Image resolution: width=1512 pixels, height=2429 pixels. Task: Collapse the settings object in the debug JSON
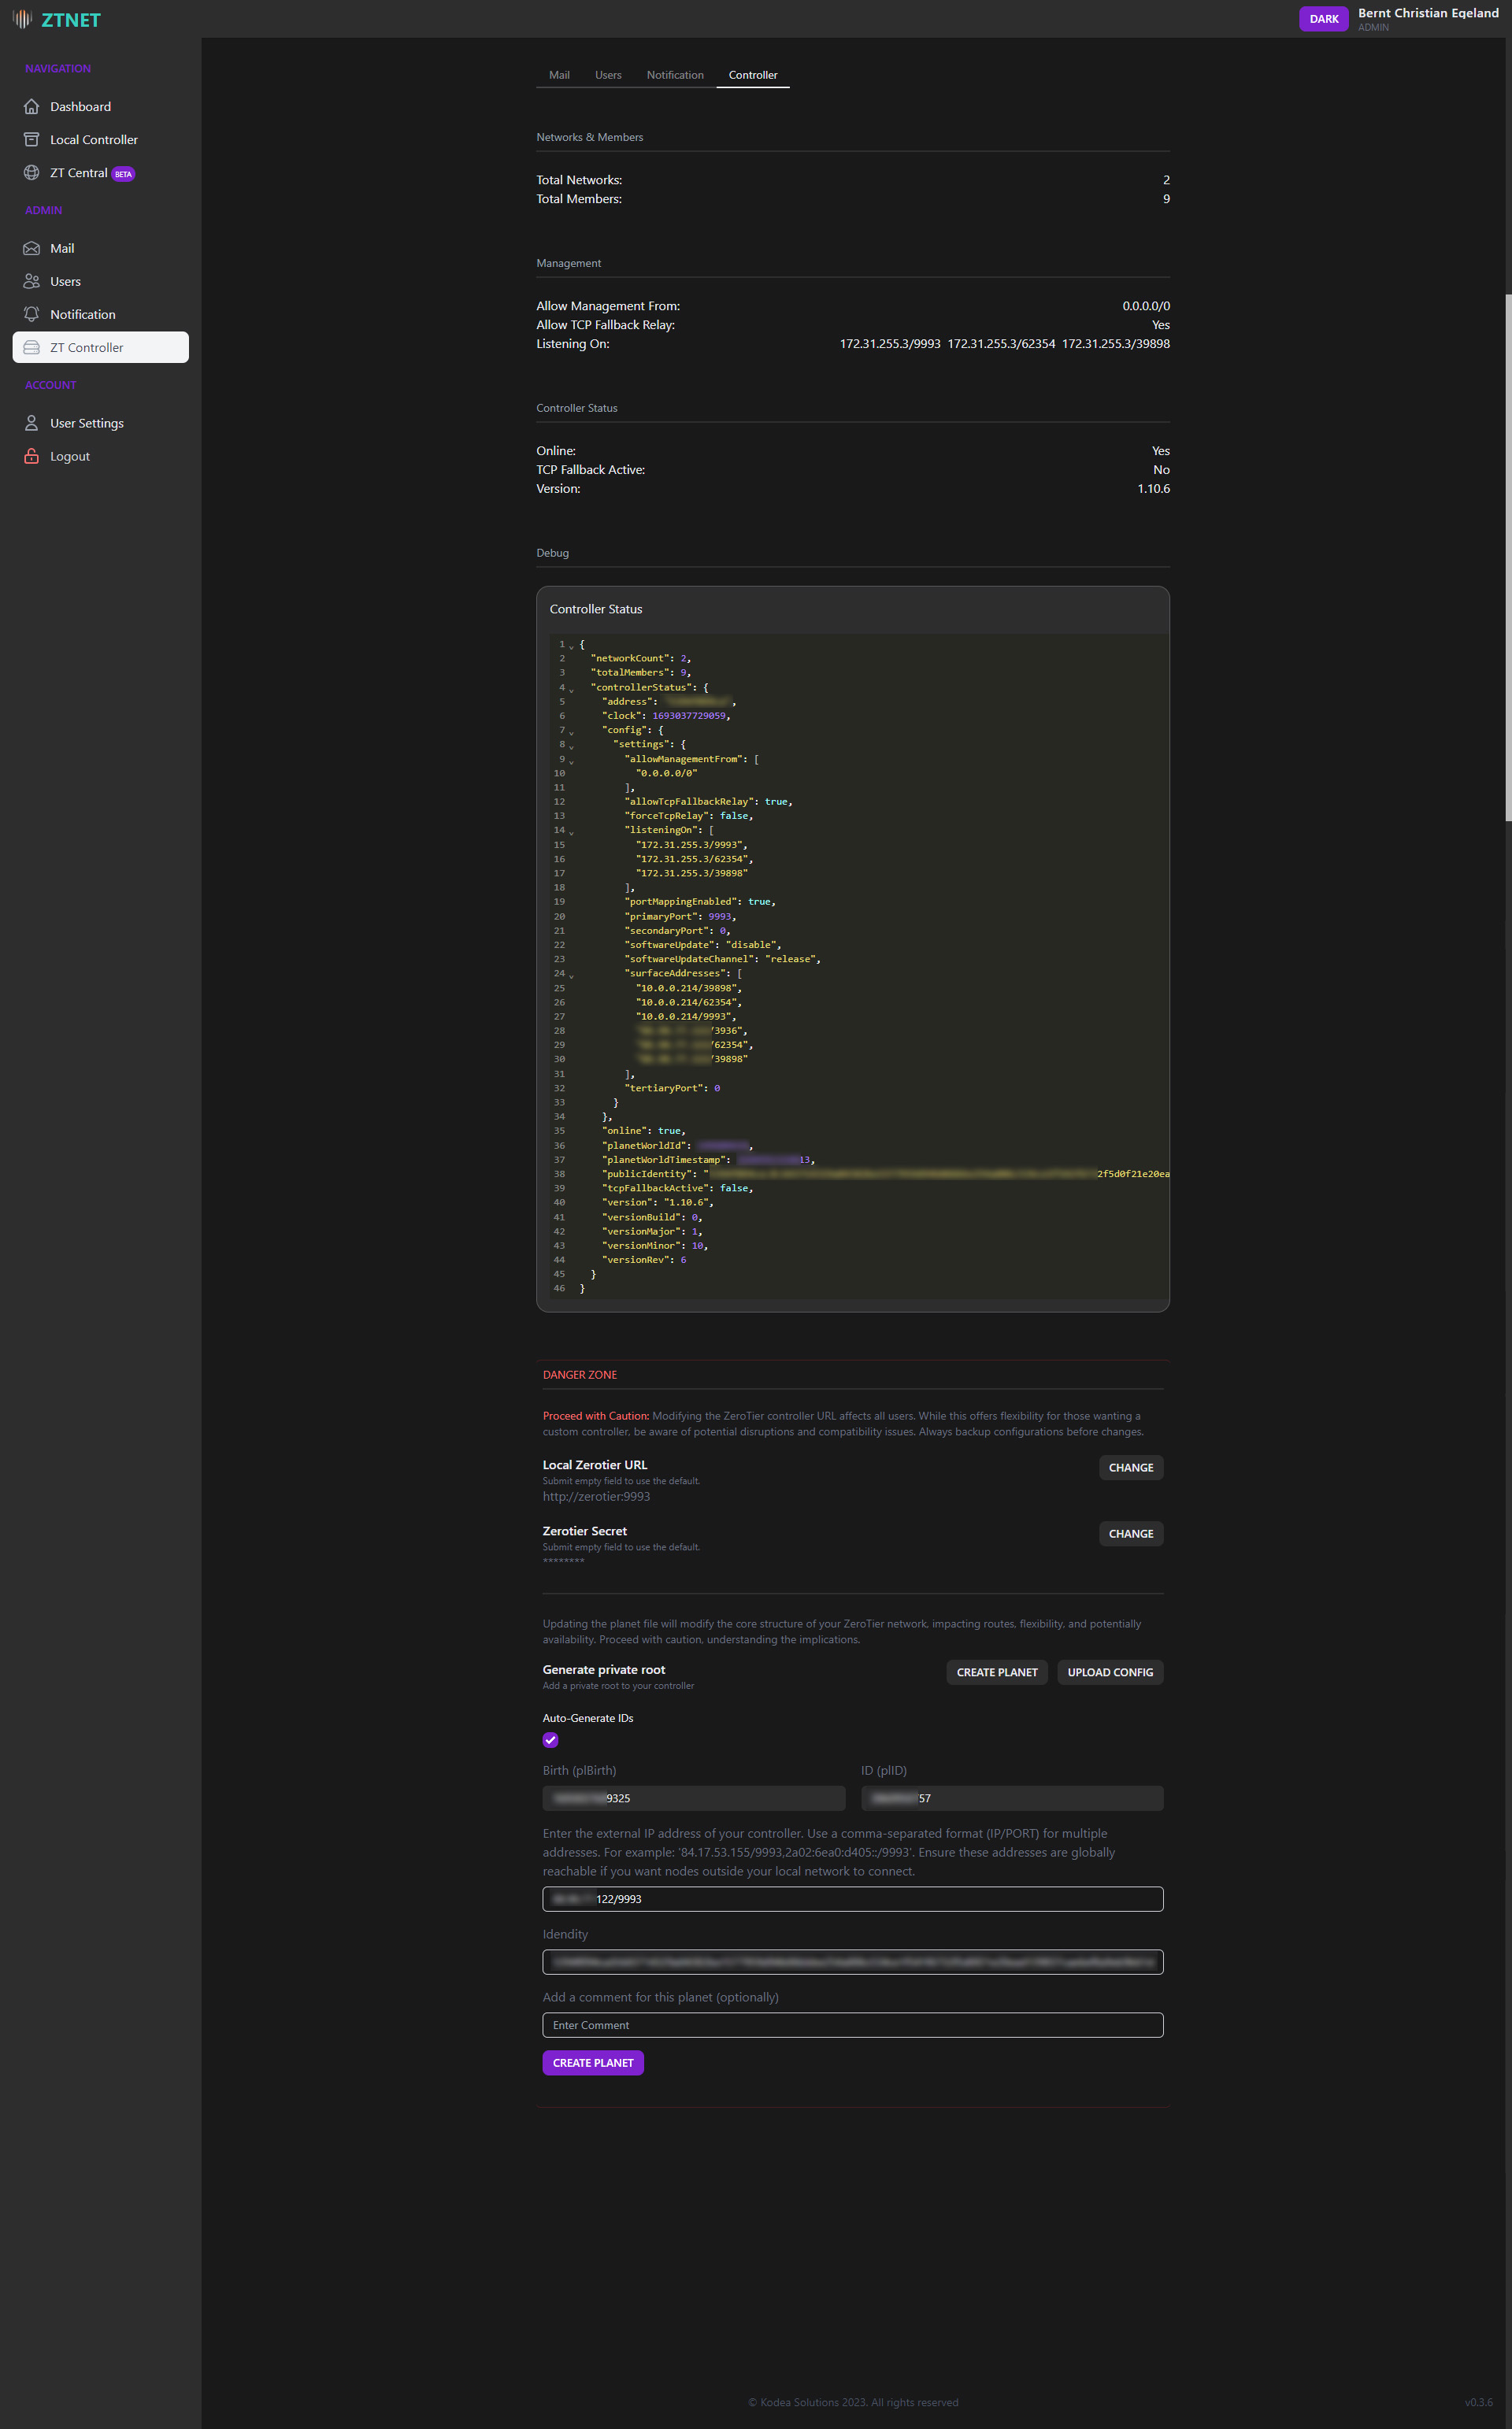(x=571, y=745)
